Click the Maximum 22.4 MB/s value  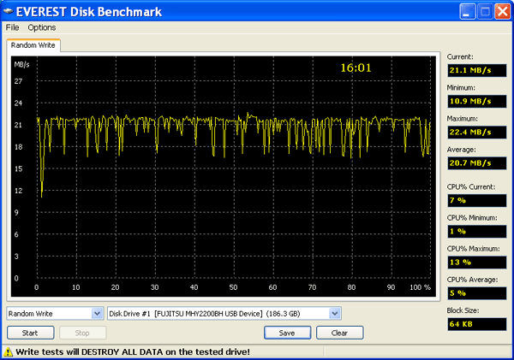tap(477, 133)
